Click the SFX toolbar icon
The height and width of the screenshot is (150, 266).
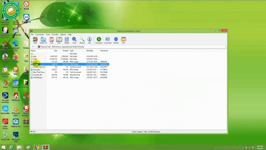coord(123,40)
